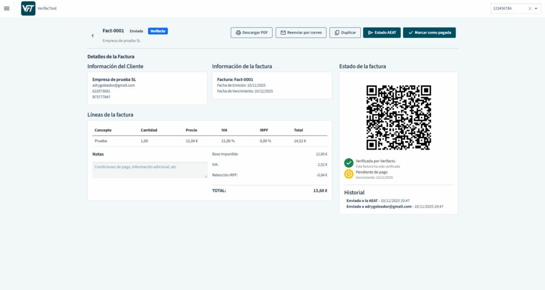
Task: Duplicate the invoice with Duplicar
Action: tap(345, 32)
